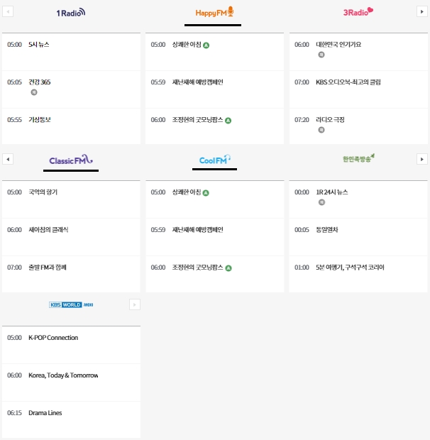Open 5분 여행기, 구석구석 코리아 entry
The image size is (430, 440).
pyautogui.click(x=350, y=268)
